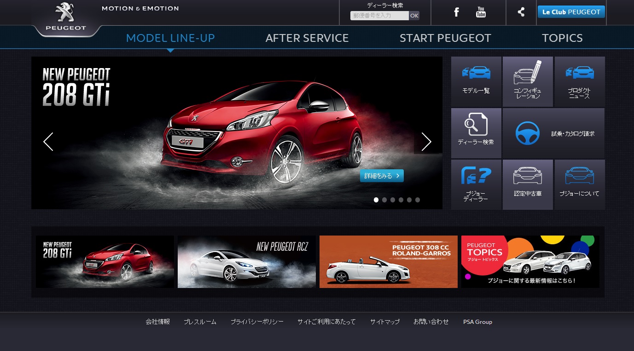Image resolution: width=634 pixels, height=351 pixels.
Task: Open お問い合わせ footer link
Action: 431,322
